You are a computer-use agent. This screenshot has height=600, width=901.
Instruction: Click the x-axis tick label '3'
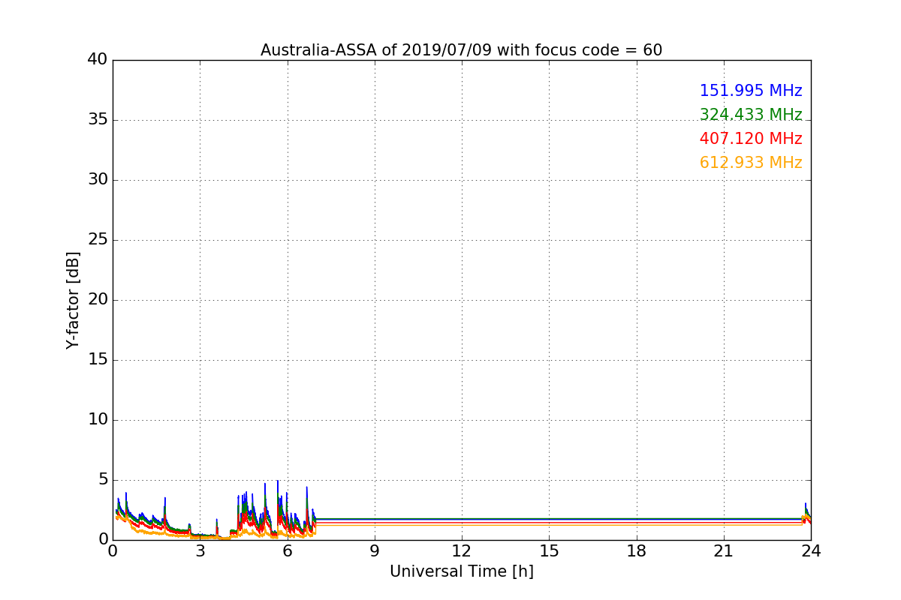click(x=200, y=551)
